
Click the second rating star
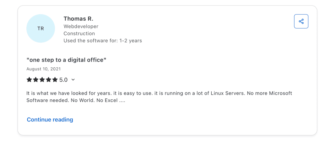pos(36,80)
